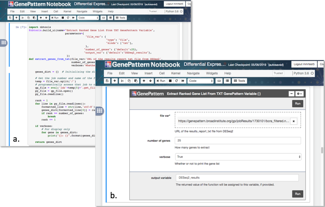Clear the file var URL input
Image resolution: width=325 pixels, height=207 pixels.
click(x=294, y=121)
